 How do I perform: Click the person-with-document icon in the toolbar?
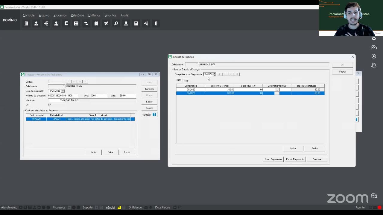click(56, 24)
